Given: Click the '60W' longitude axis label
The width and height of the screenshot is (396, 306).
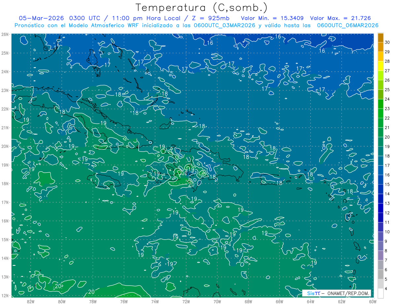Looking at the screenshot, I should point(373,301).
